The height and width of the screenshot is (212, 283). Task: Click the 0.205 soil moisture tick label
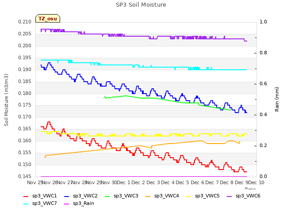click(x=25, y=34)
